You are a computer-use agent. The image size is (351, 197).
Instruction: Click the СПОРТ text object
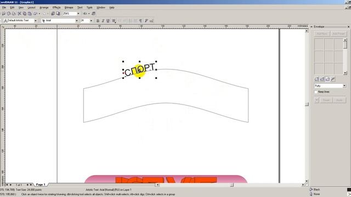(x=140, y=69)
